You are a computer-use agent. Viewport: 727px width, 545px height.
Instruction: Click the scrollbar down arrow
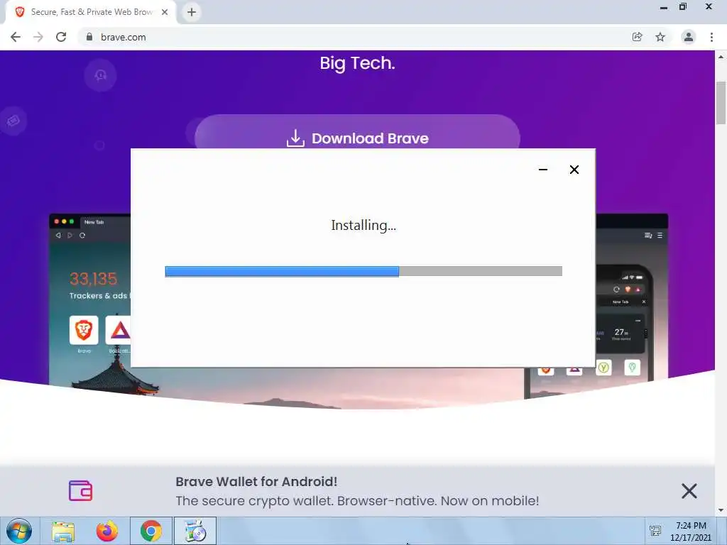721,510
